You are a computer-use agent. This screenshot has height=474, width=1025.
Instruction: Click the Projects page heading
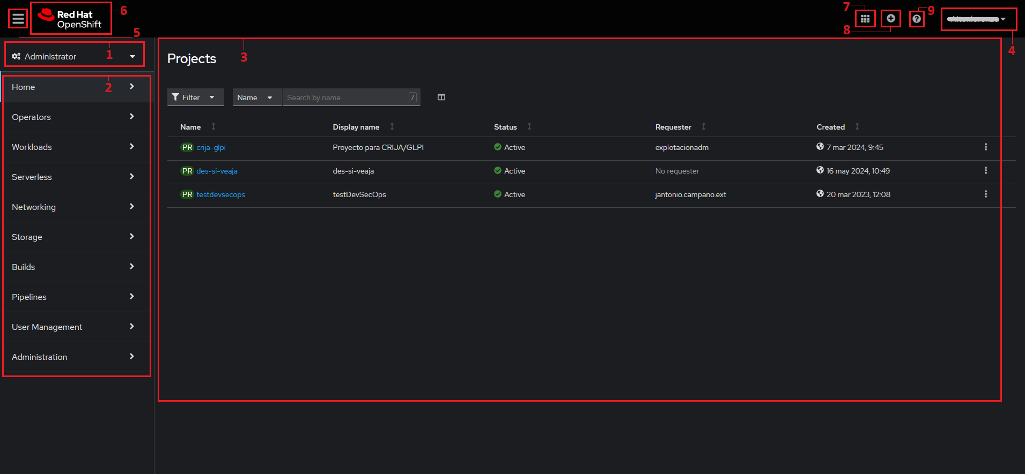click(191, 58)
